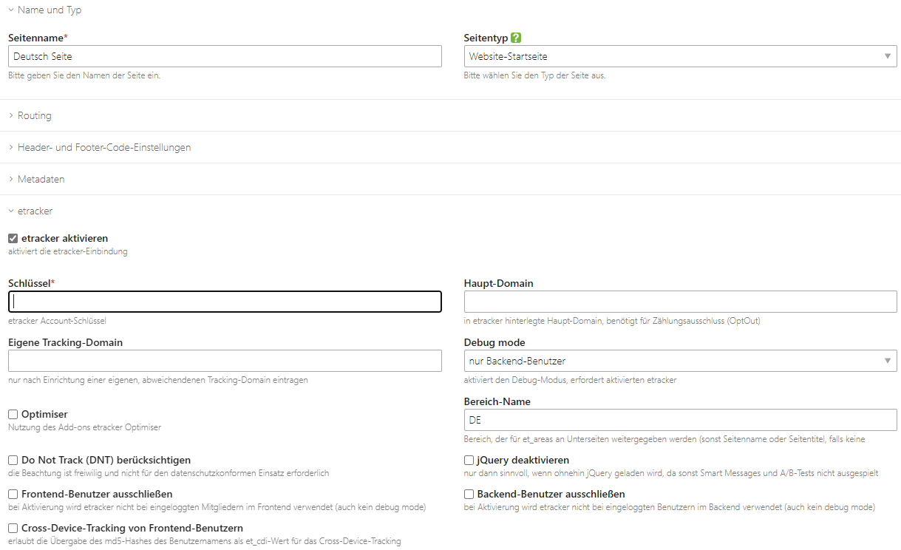Enable jQuery deaktivieren option
The image size is (901, 550).
469,461
